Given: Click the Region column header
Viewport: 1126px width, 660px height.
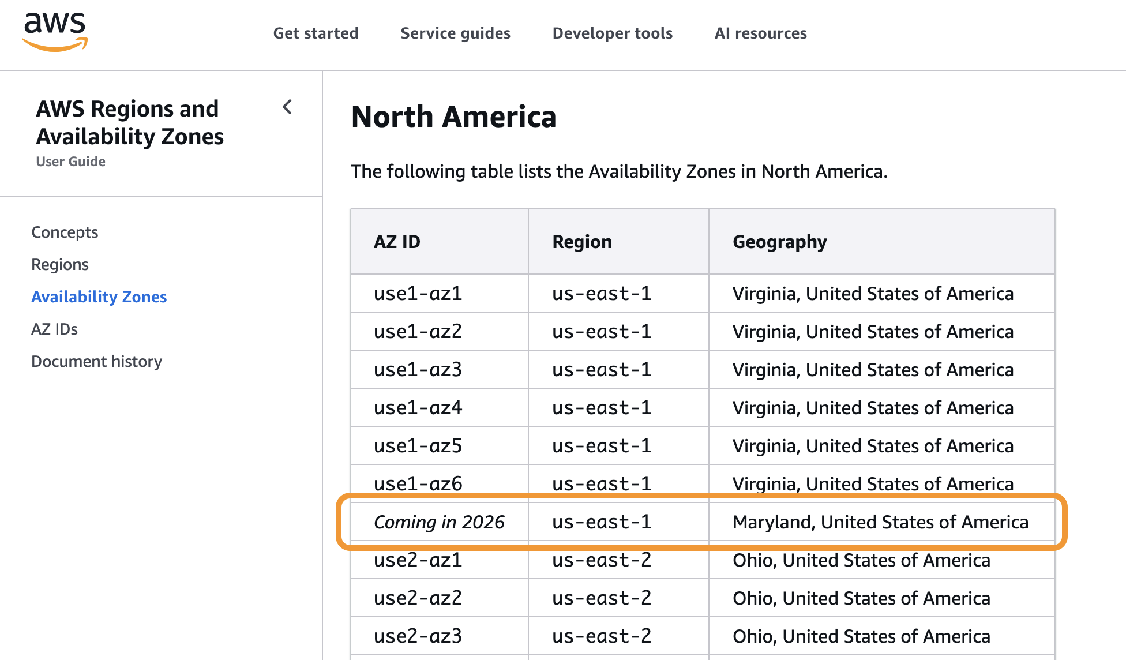Looking at the screenshot, I should pos(581,242).
